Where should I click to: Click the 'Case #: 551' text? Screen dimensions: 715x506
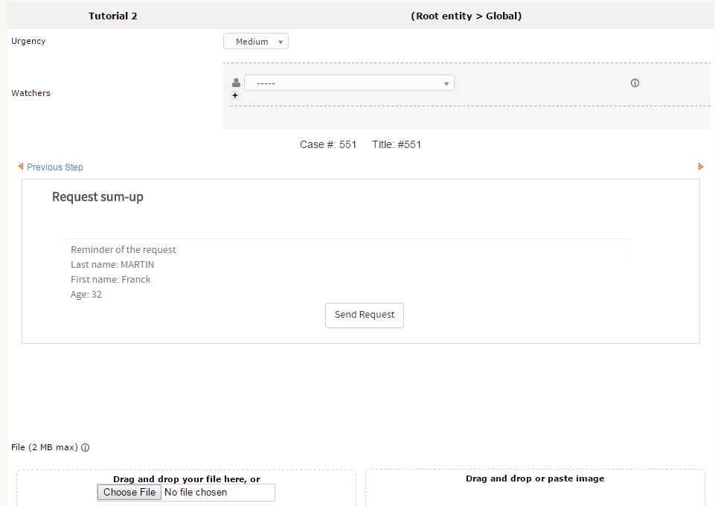click(x=328, y=145)
